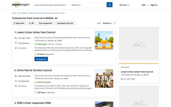Click website icon in Lewis Critter Gitter listing
Viewport: 171px width, 107px height.
[16, 43]
